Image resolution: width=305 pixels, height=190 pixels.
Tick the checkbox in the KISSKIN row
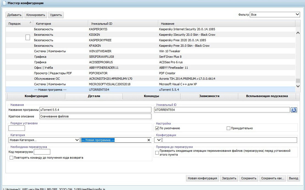click(x=28, y=37)
